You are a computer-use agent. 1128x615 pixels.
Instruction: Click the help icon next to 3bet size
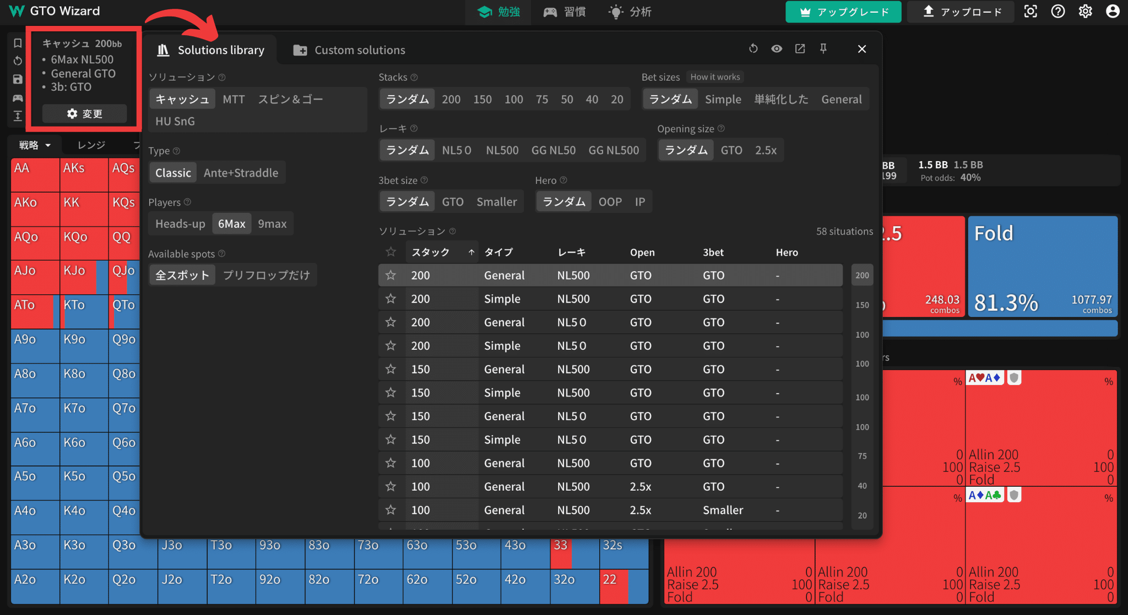click(x=424, y=180)
